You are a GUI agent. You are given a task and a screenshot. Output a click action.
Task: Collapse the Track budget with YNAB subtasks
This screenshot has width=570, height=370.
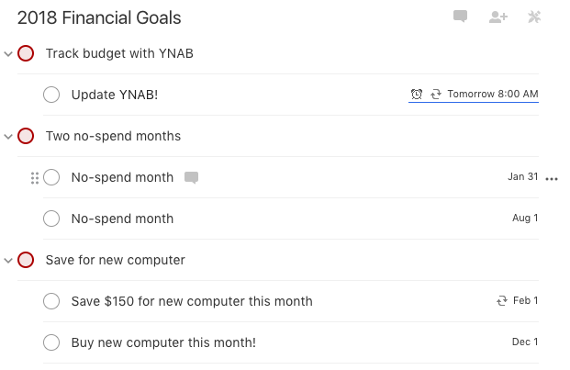[x=8, y=54]
